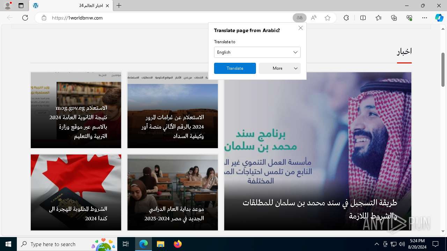Open Task View on taskbar
Image resolution: width=447 pixels, height=251 pixels.
tap(126, 244)
